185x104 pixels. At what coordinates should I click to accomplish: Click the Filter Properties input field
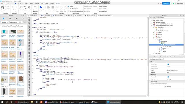[166, 59]
